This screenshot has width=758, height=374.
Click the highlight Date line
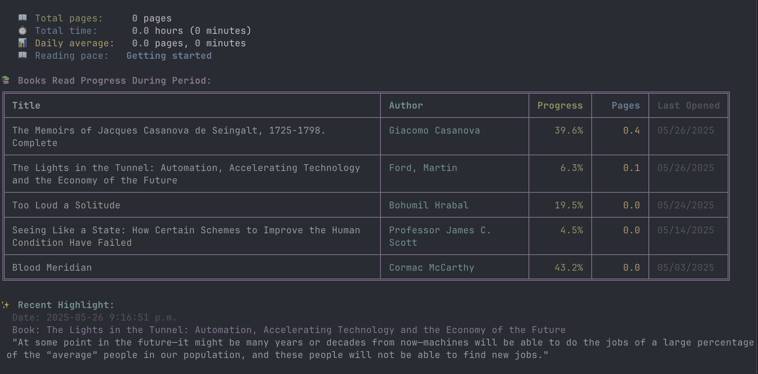point(95,317)
